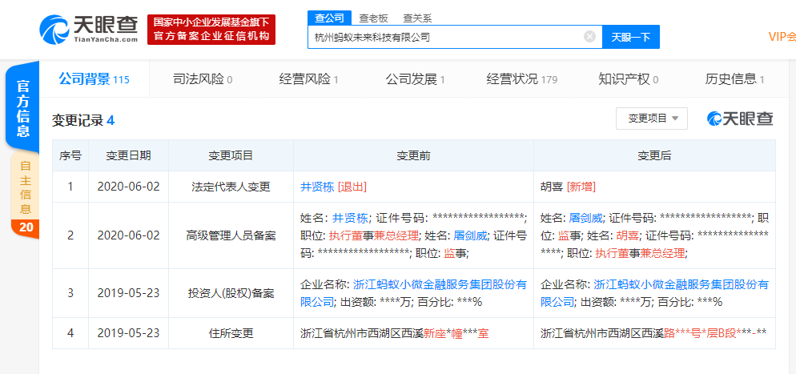Click the 住所变更 cell

click(231, 333)
